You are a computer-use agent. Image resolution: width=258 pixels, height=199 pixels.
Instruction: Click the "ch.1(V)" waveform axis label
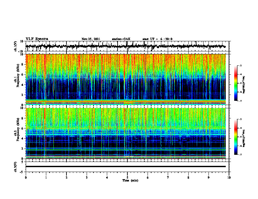click(x=16, y=46)
